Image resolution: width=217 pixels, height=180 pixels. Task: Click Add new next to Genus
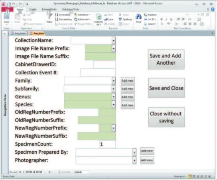[128, 97]
